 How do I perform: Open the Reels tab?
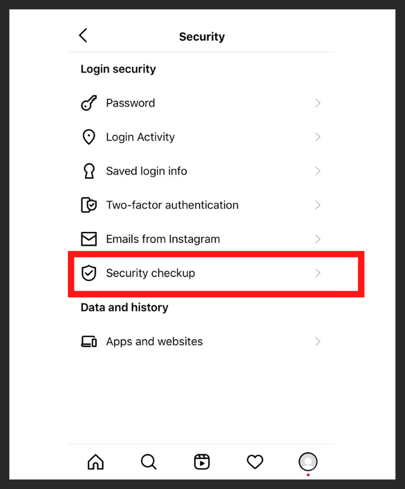point(202,462)
